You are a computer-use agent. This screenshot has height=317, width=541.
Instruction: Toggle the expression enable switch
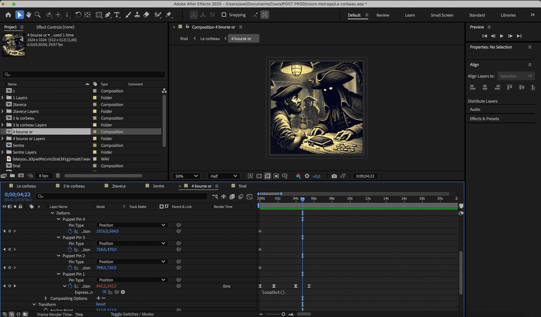105,292
